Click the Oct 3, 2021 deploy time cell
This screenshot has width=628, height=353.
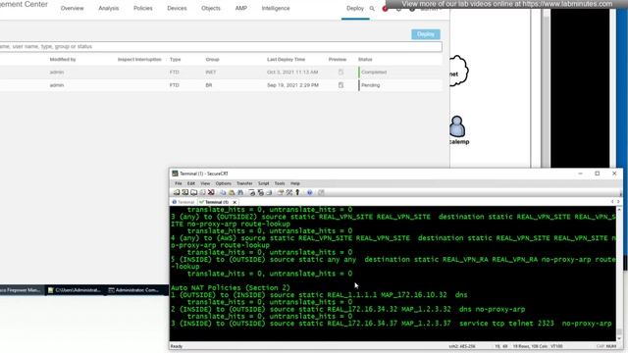pyautogui.click(x=292, y=72)
